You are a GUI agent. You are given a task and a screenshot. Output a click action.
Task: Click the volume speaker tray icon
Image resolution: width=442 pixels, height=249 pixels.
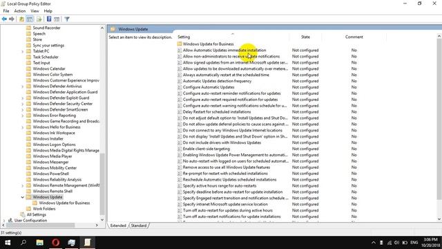pos(397,243)
